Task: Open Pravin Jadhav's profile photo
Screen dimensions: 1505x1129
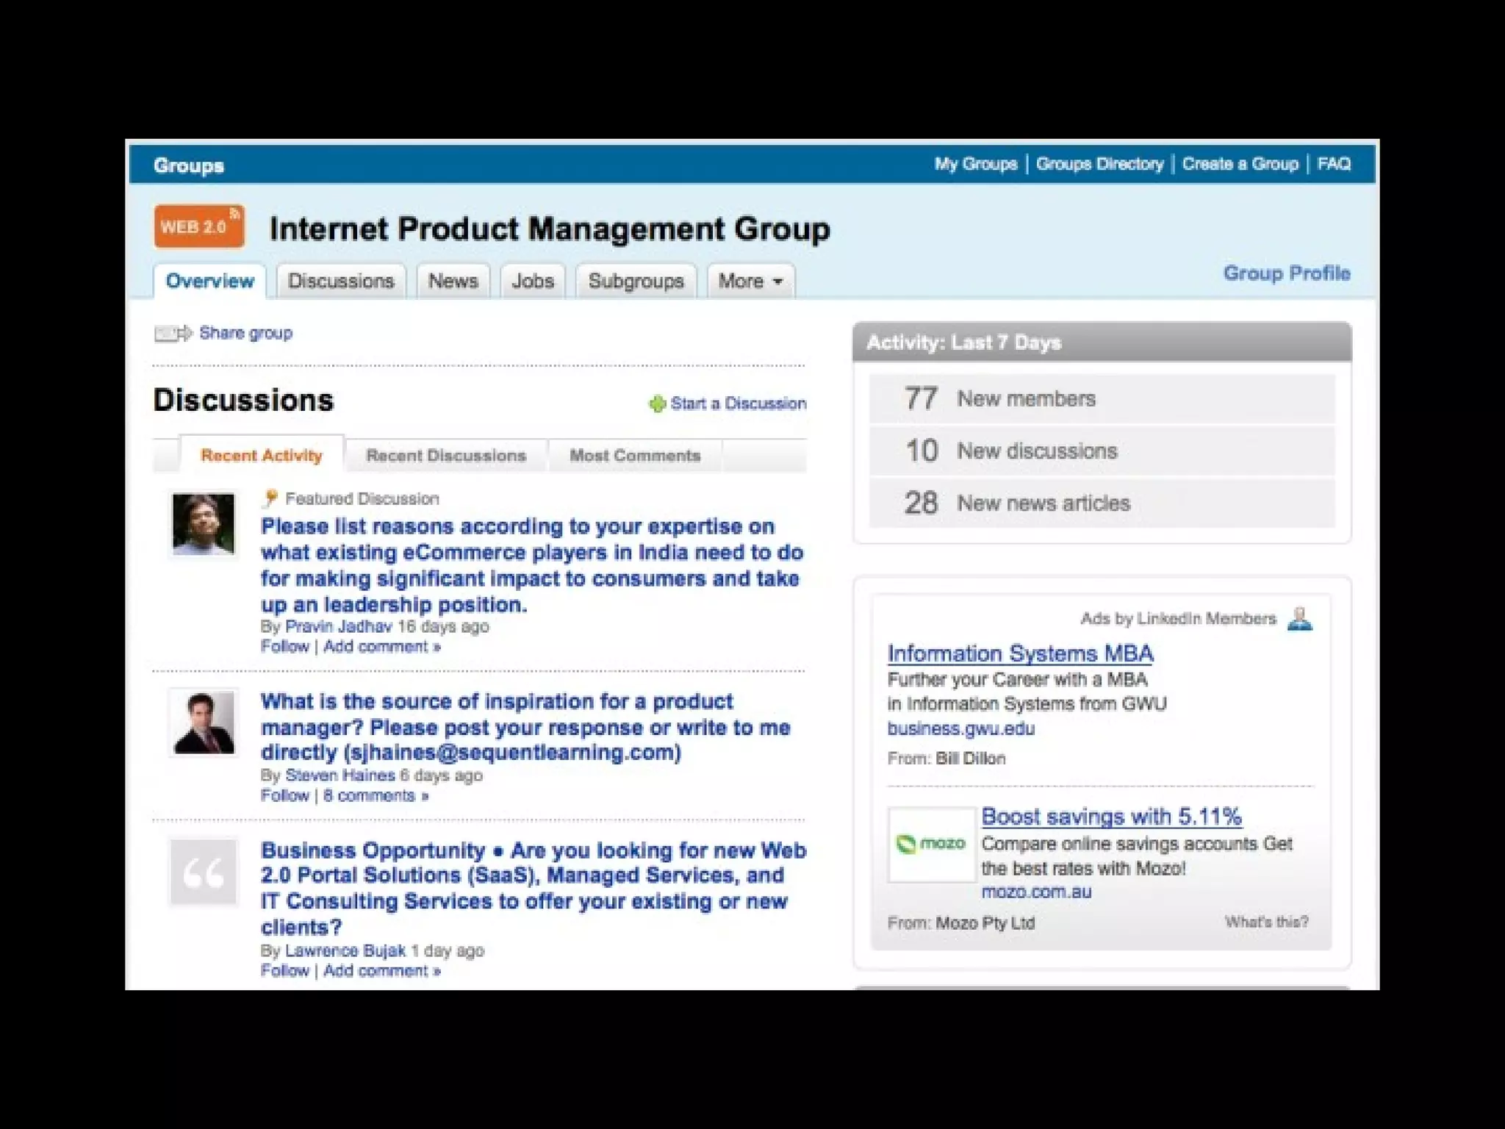Action: 203,524
